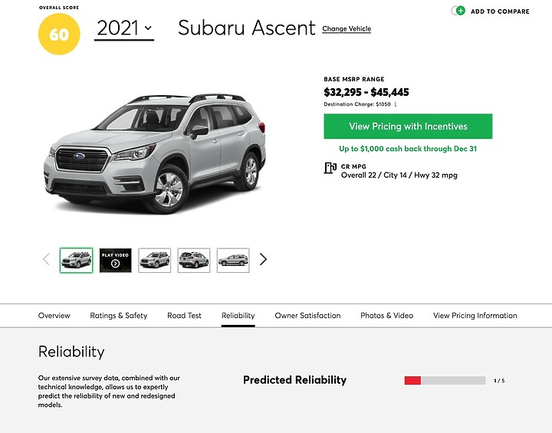Select the side-profile Ascent thumbnail
Image resolution: width=552 pixels, height=433 pixels.
click(233, 260)
